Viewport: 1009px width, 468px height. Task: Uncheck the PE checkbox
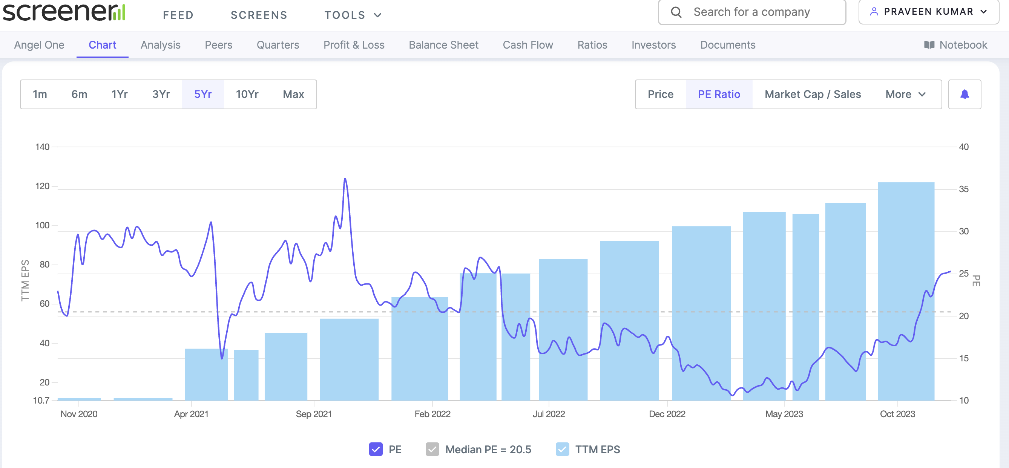click(375, 449)
